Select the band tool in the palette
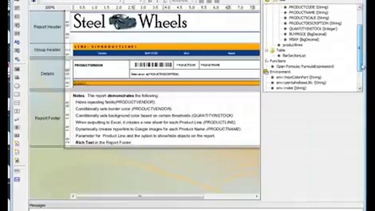 pos(17,171)
